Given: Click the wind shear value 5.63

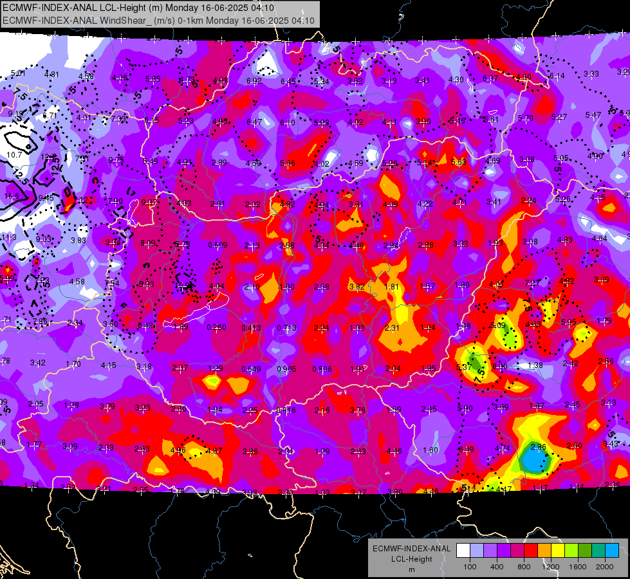Looking at the screenshot, I should [x=459, y=161].
